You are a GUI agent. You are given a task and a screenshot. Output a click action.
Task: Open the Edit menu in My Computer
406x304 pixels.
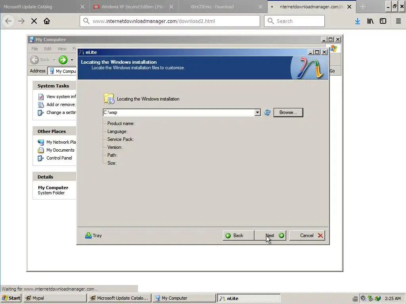point(48,49)
